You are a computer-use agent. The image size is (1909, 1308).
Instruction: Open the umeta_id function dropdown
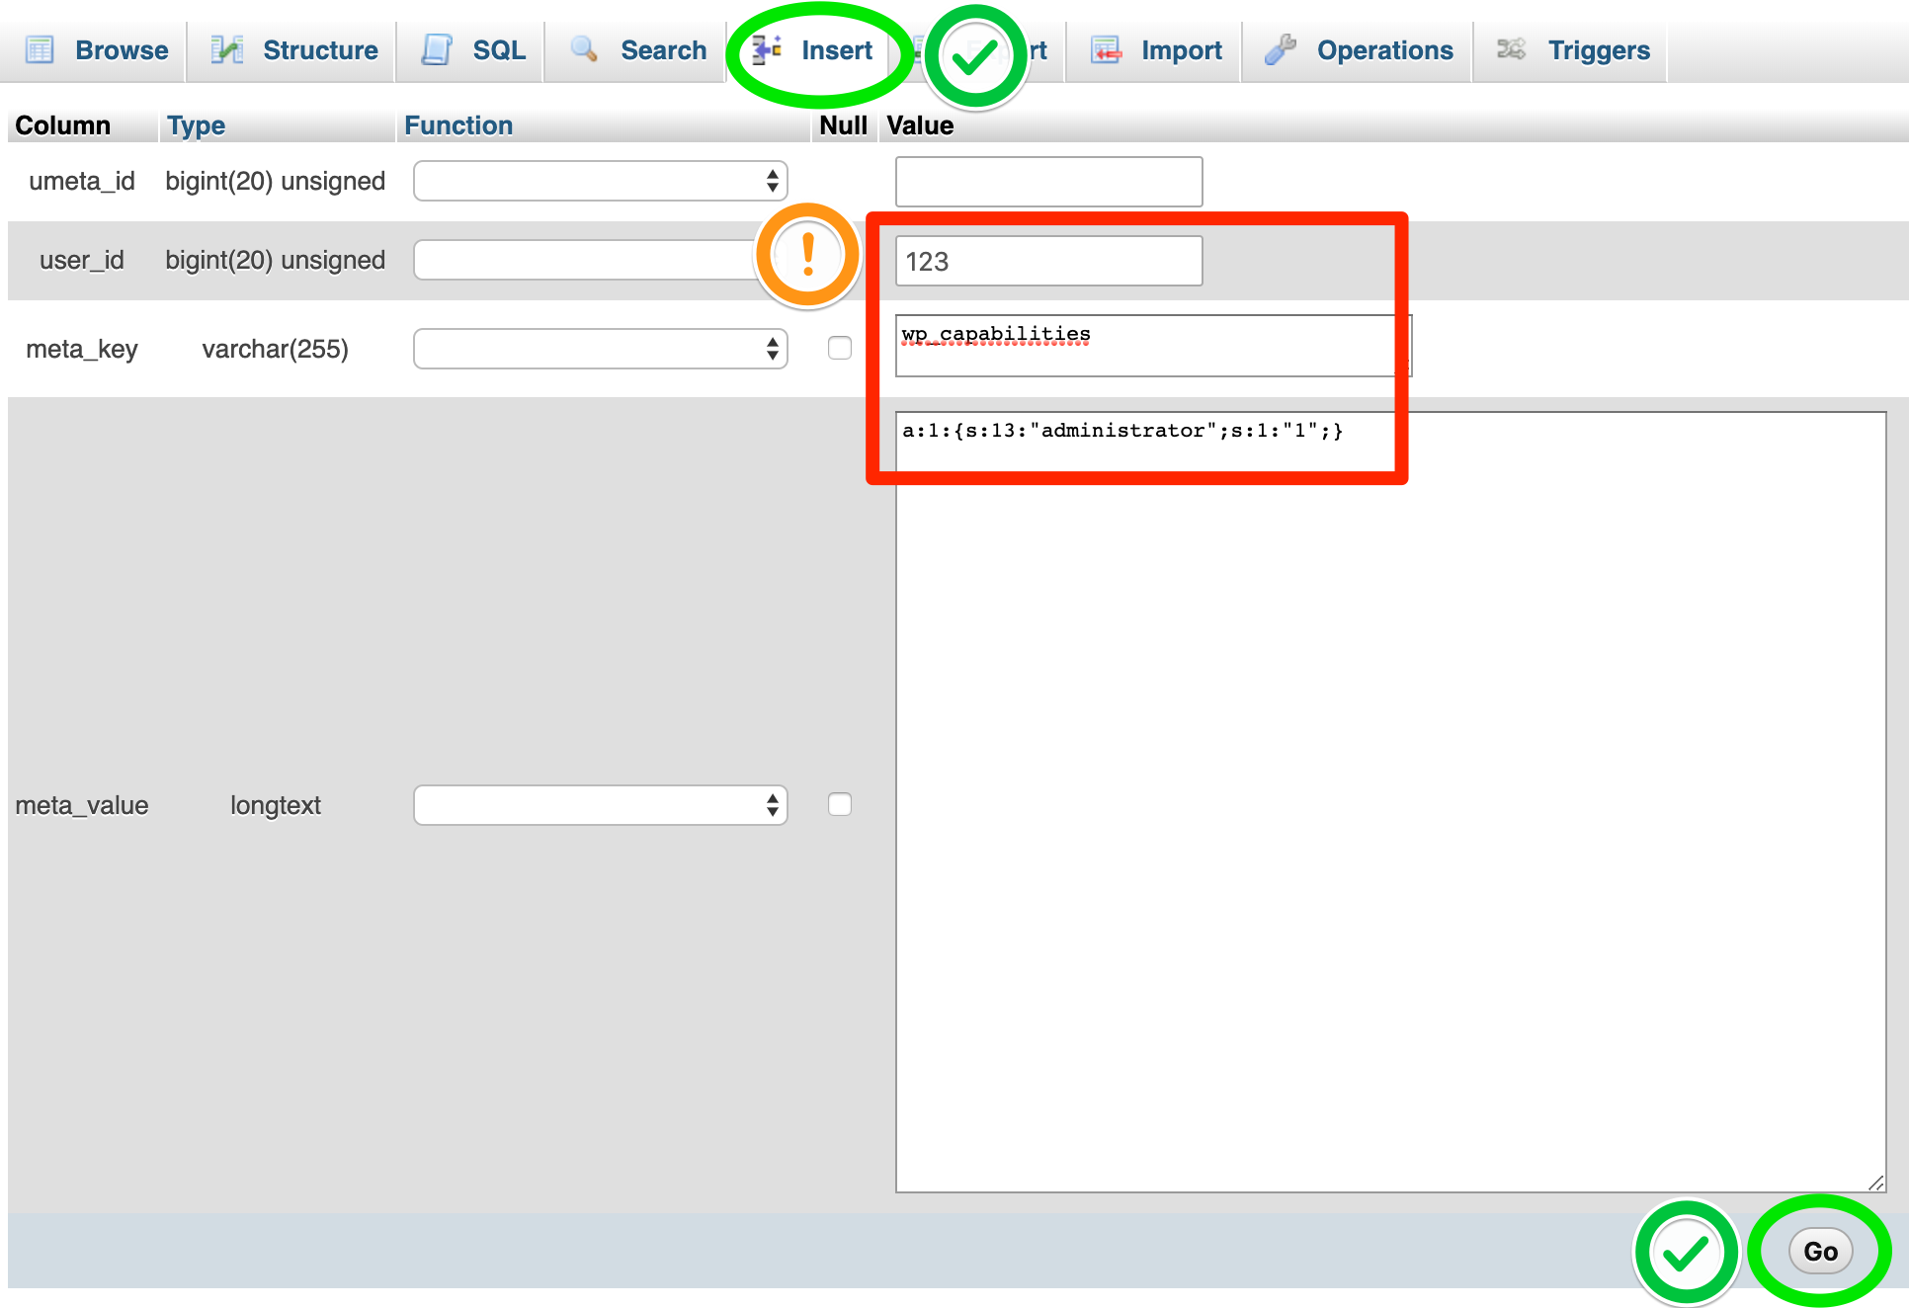point(600,181)
